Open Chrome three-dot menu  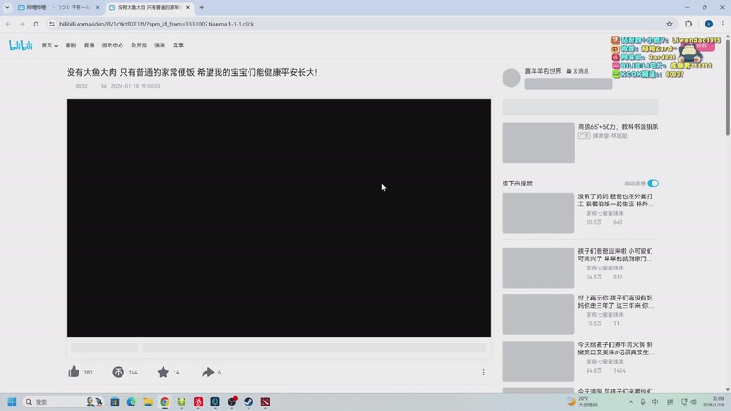pos(723,24)
